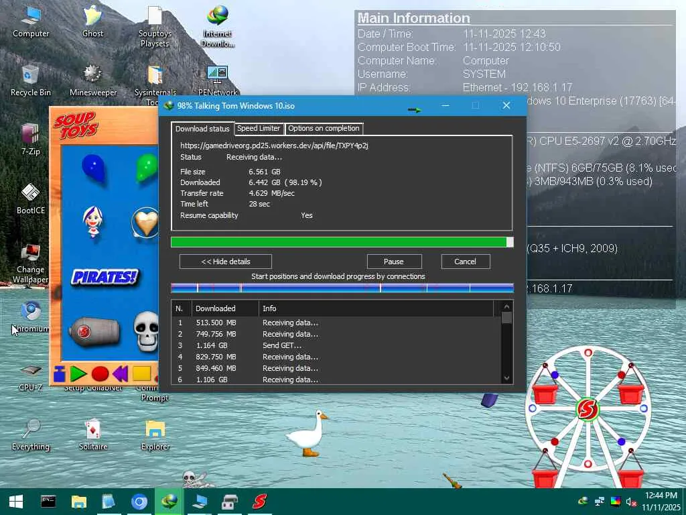
Task: Pick the blue balloon toy in Soup Toys
Action: point(93,168)
